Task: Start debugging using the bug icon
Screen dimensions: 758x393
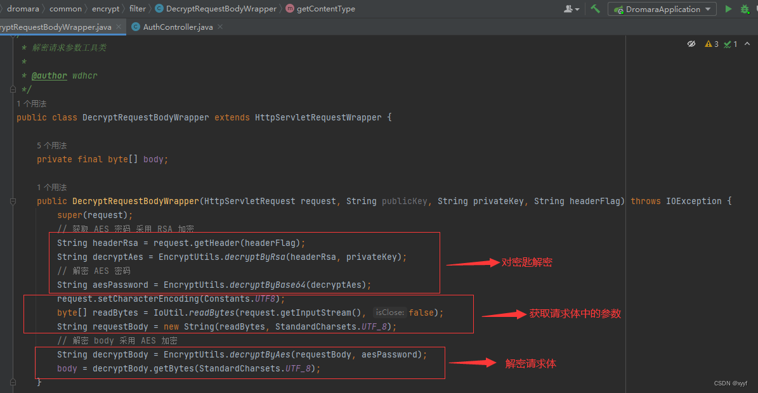Action: tap(745, 9)
